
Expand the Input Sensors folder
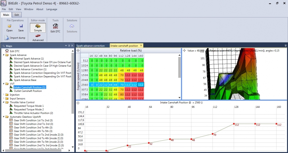[x=4, y=99]
